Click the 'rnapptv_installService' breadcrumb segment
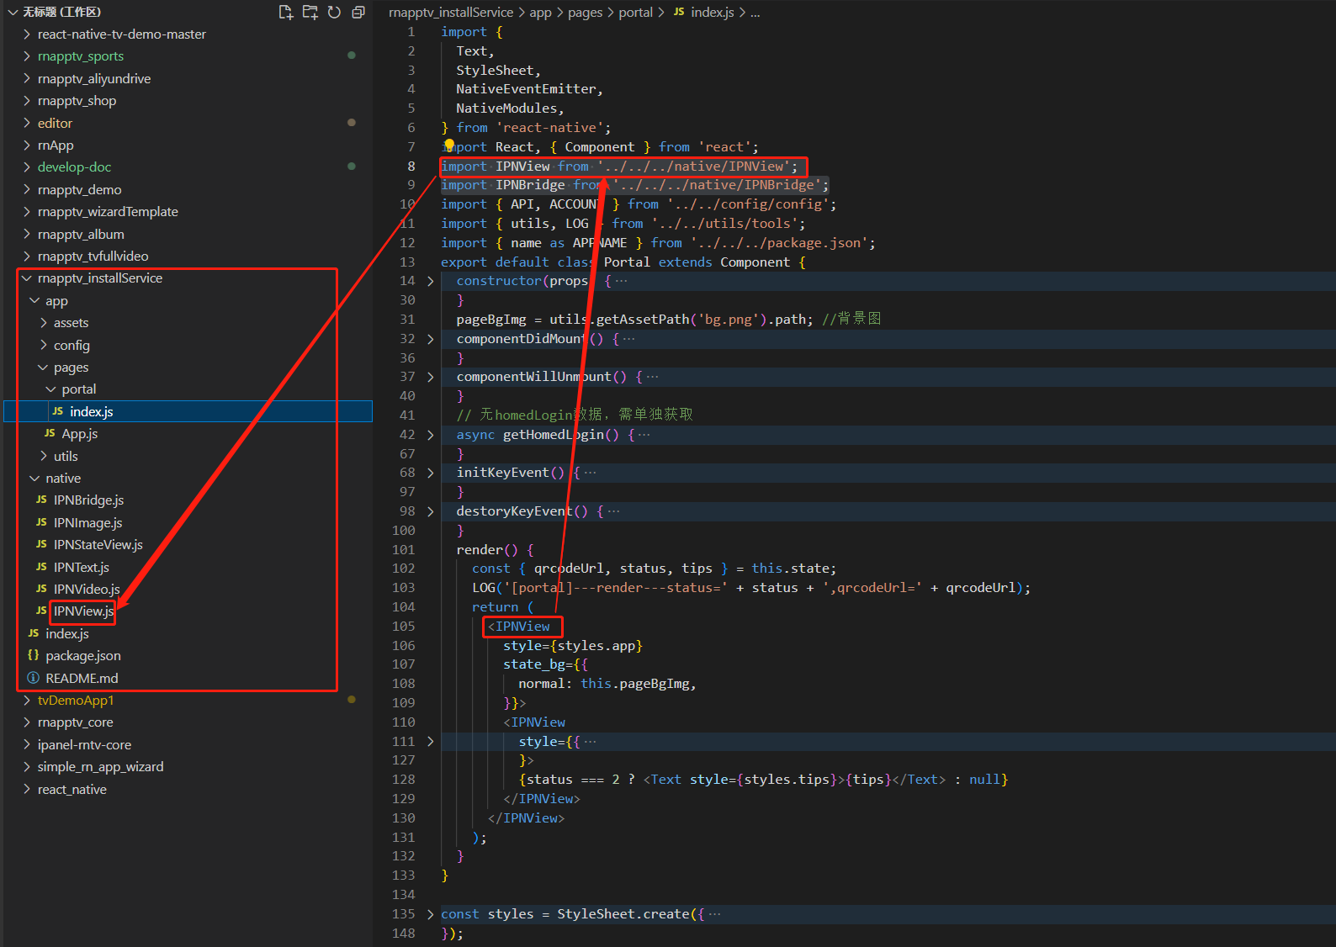Screen dimensions: 1336x947 pyautogui.click(x=451, y=13)
